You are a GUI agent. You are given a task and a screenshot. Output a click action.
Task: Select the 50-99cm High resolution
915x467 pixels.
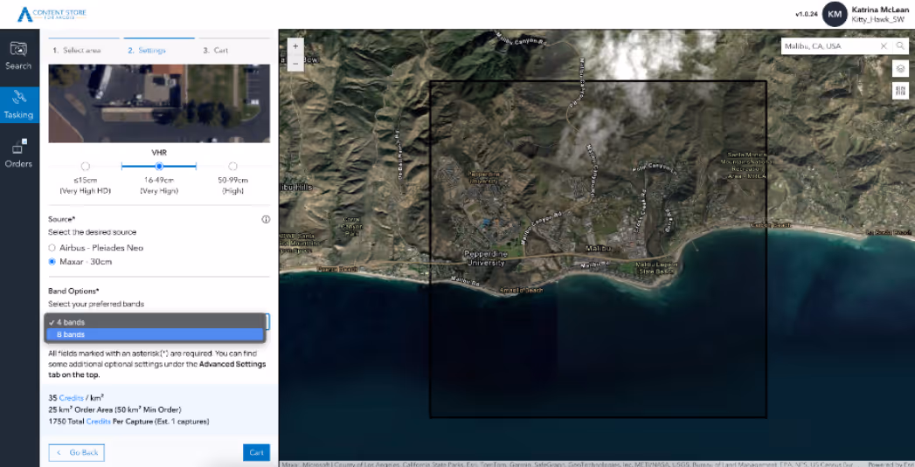(x=232, y=166)
